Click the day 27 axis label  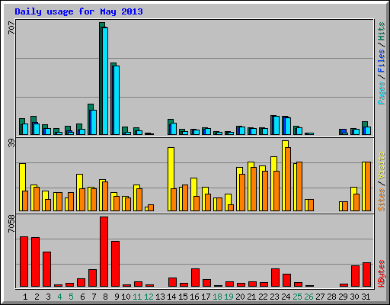pyautogui.click(x=321, y=297)
